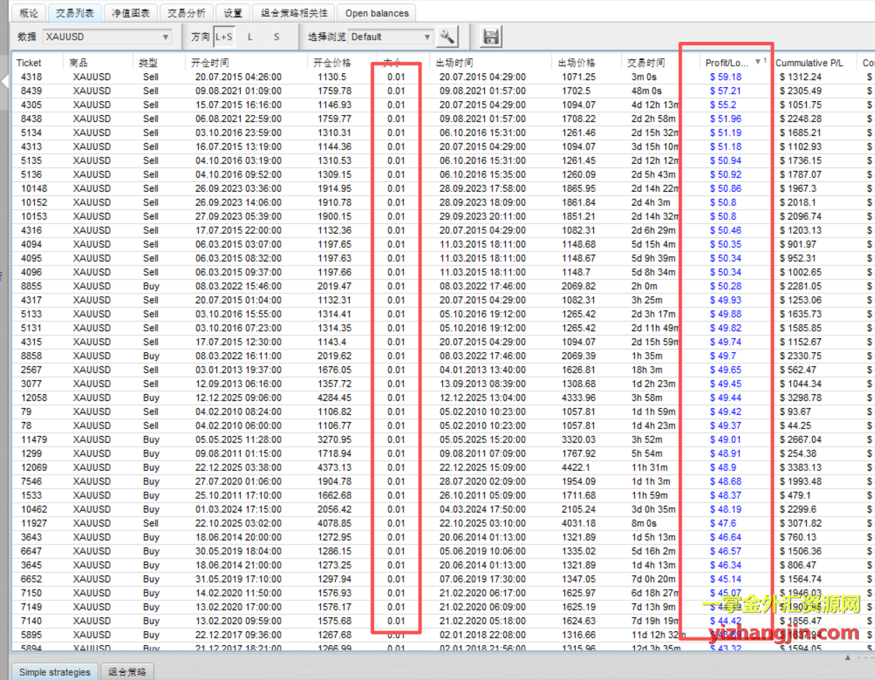Select the L long-only direction toggle
875x680 pixels.
(250, 37)
